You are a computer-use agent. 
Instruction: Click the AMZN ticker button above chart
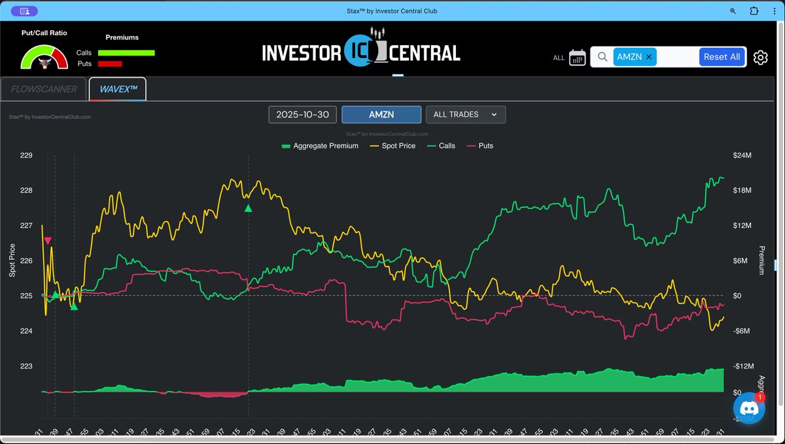[x=381, y=114]
